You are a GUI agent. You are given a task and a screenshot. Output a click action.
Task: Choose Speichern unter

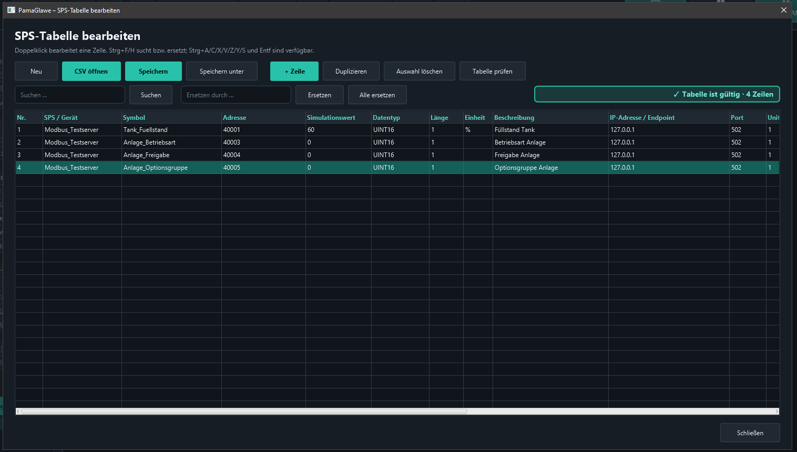(222, 71)
